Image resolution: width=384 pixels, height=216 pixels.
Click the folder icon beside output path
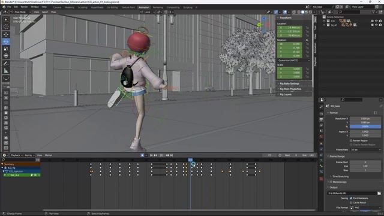379,193
